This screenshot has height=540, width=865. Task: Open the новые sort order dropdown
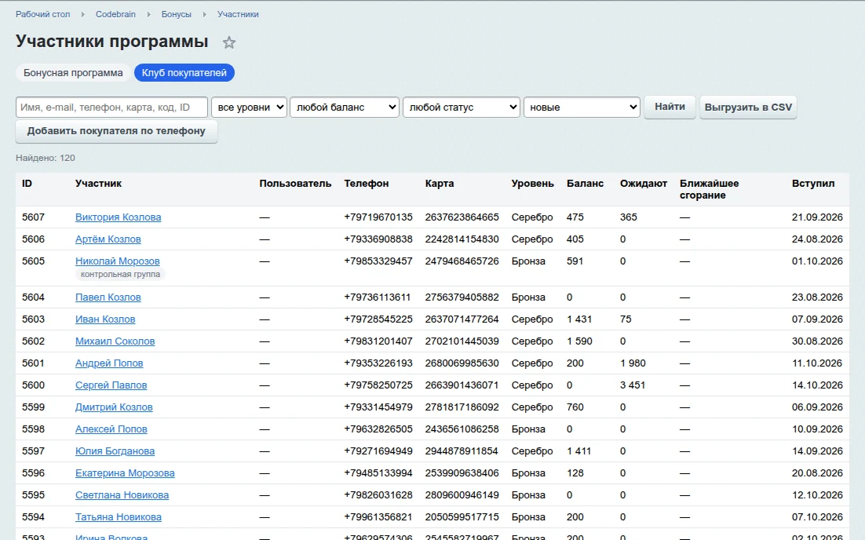[582, 107]
